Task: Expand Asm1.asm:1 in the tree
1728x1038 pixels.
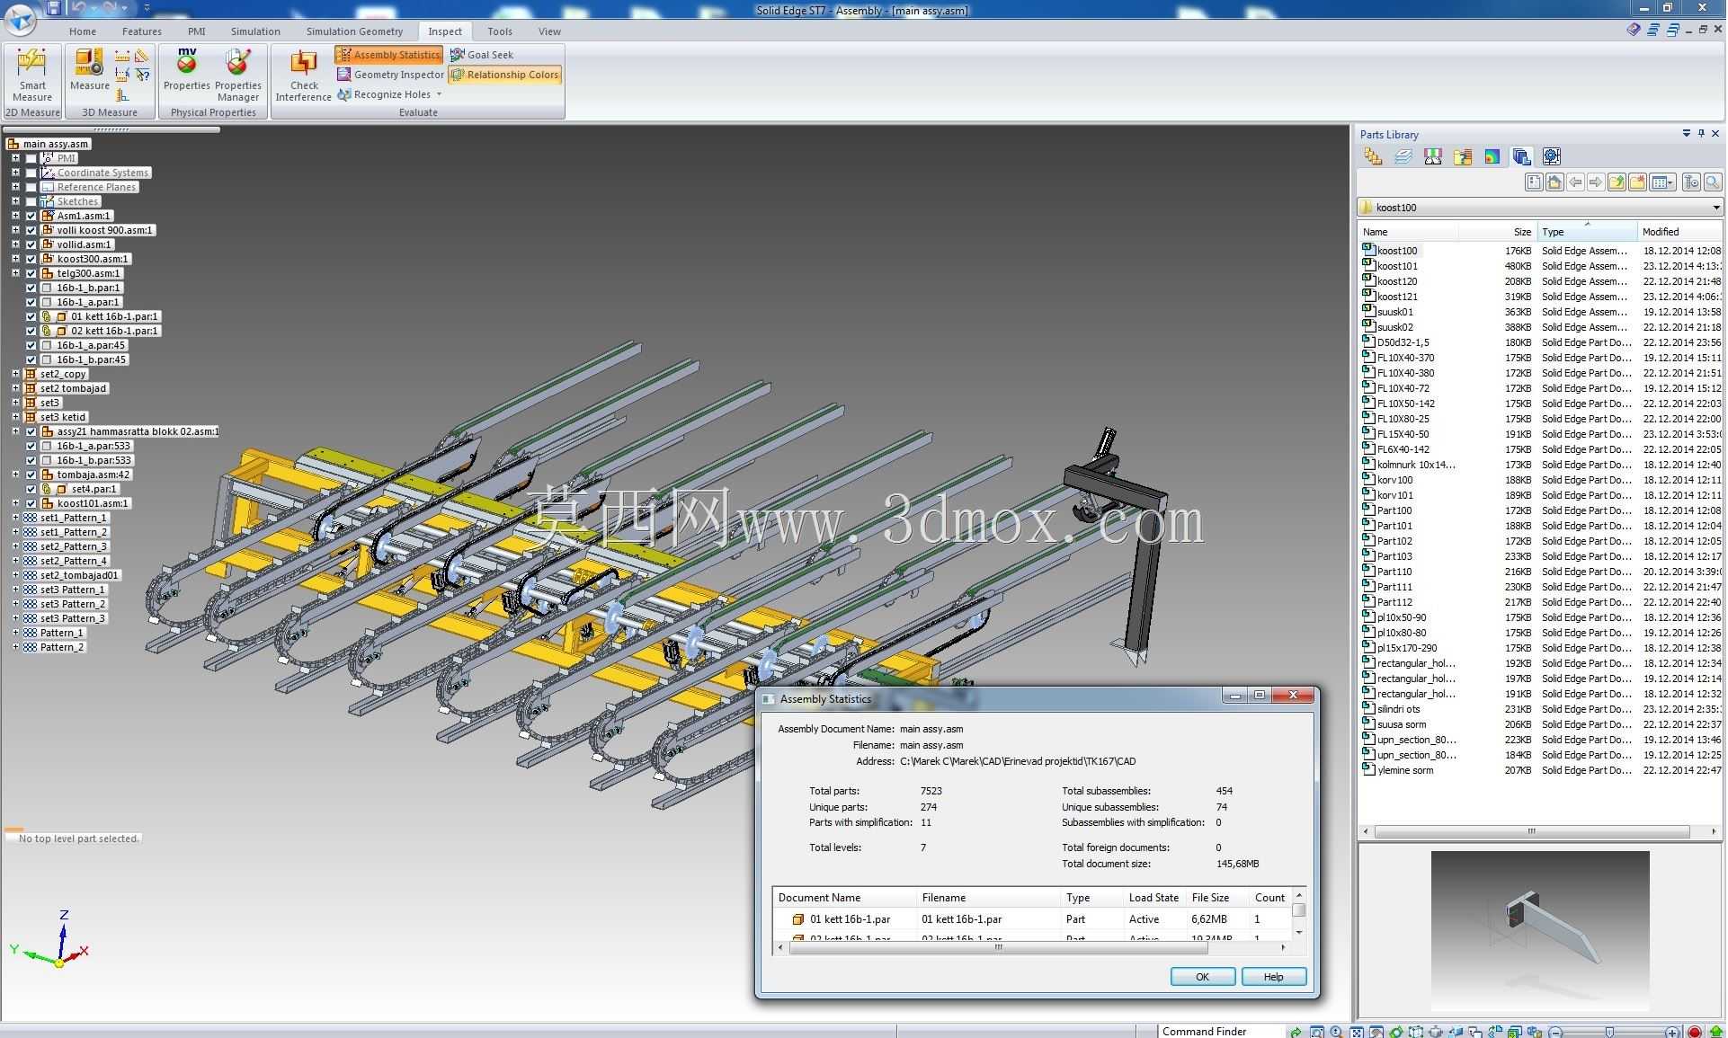Action: 15,216
